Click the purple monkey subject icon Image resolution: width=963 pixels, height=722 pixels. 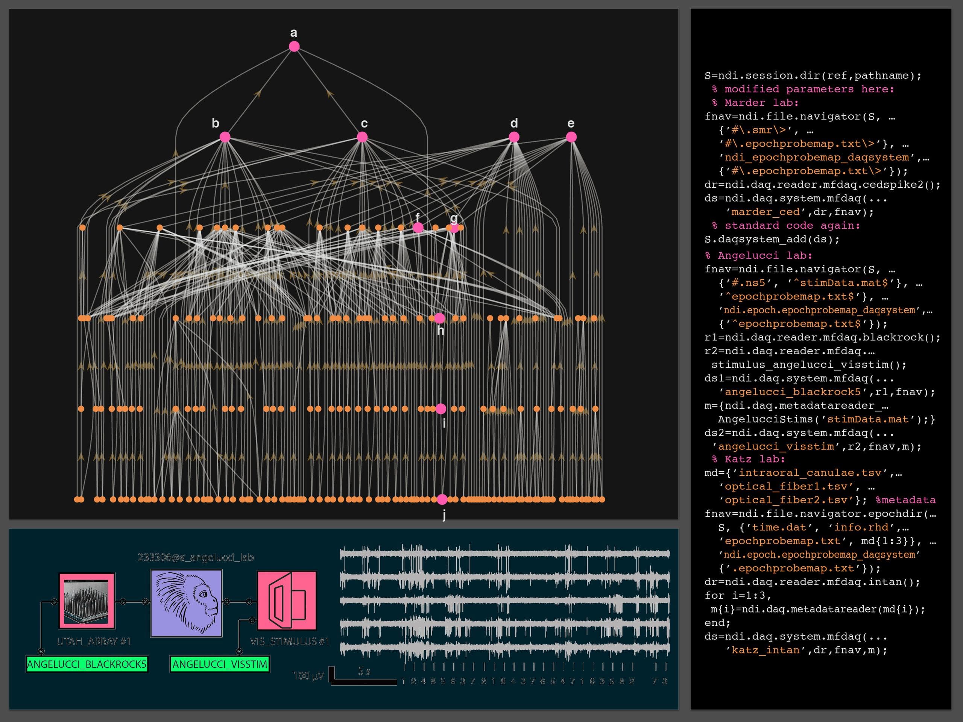pyautogui.click(x=186, y=603)
